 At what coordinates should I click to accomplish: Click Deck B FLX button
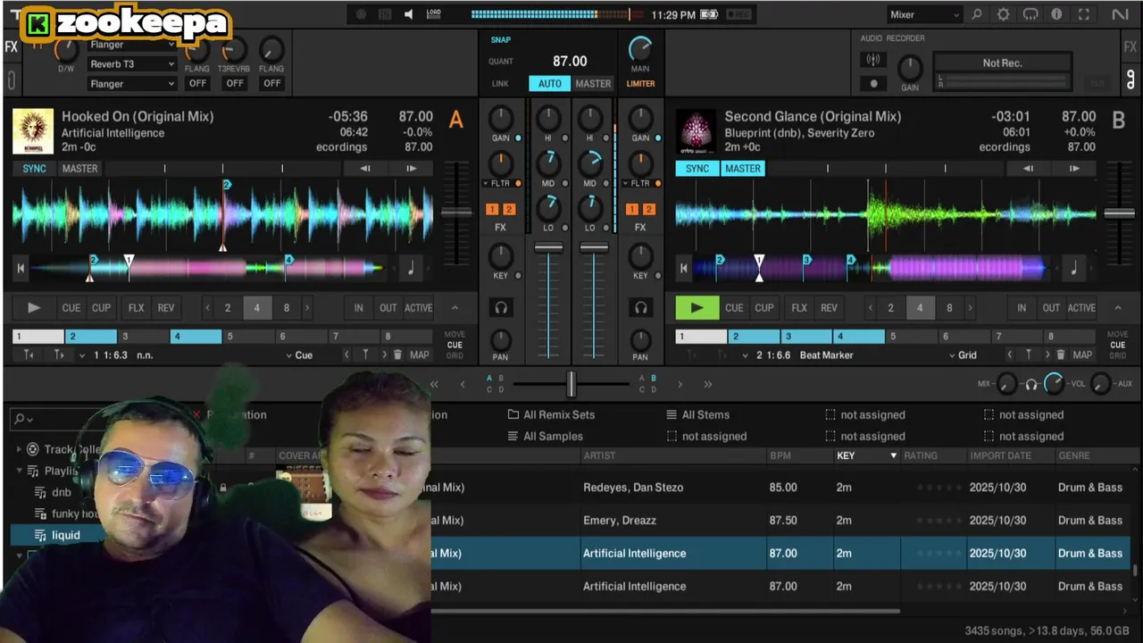pyautogui.click(x=799, y=307)
